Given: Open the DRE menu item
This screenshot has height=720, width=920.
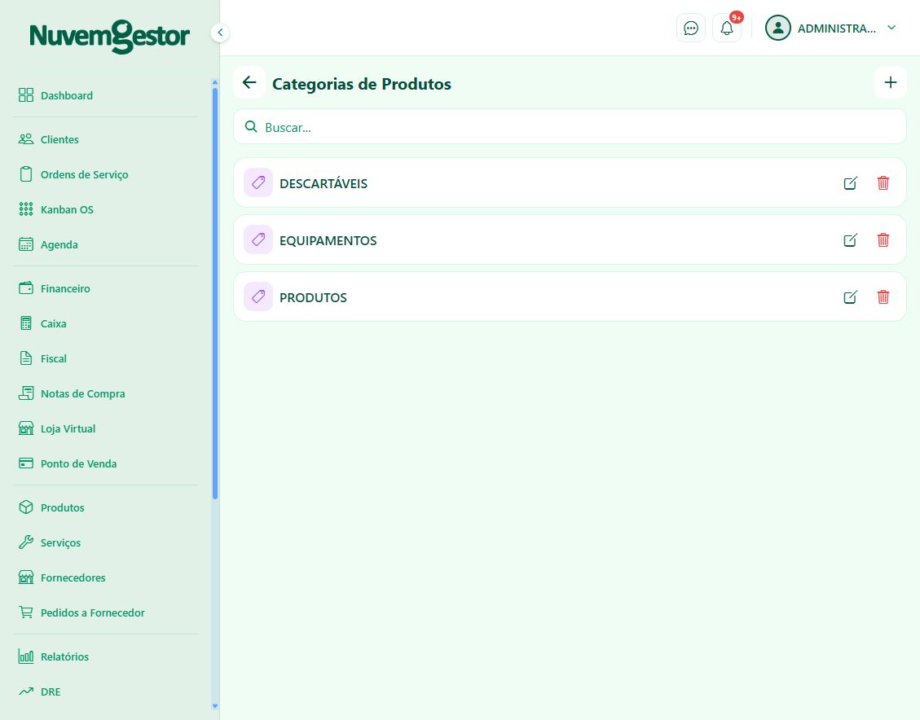Looking at the screenshot, I should [x=106, y=691].
